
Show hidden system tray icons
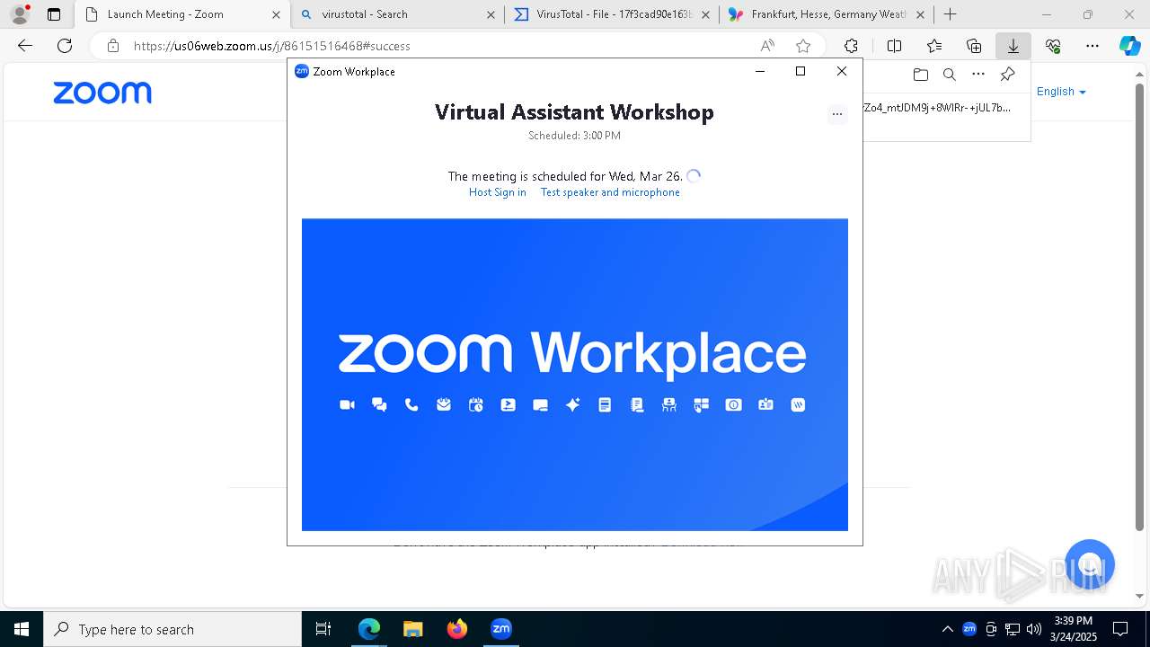947,629
